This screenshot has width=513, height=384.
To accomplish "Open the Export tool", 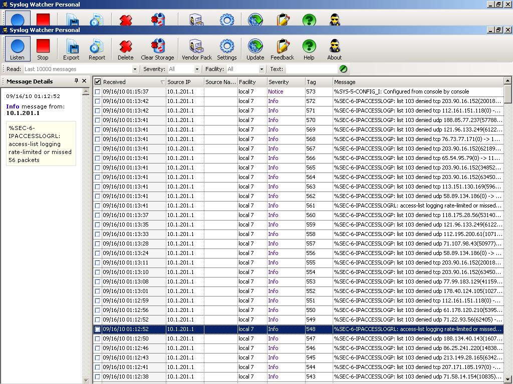I will [71, 49].
